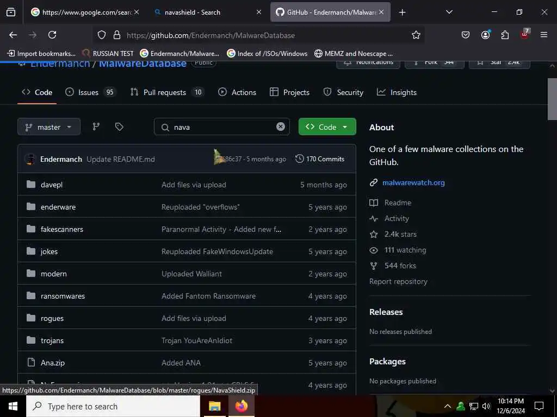This screenshot has width=557, height=417.
Task: Expand the green Code dropdown button
Action: tap(327, 127)
